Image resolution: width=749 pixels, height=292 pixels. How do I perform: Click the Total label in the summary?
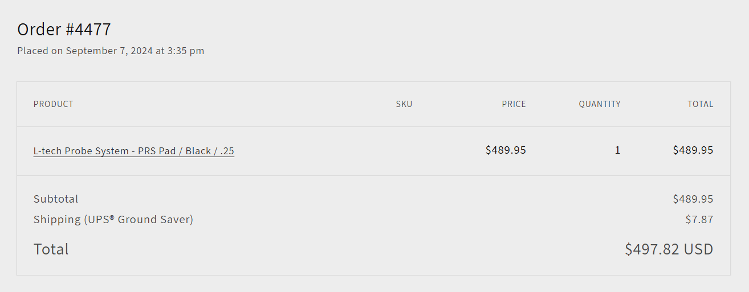click(x=51, y=249)
